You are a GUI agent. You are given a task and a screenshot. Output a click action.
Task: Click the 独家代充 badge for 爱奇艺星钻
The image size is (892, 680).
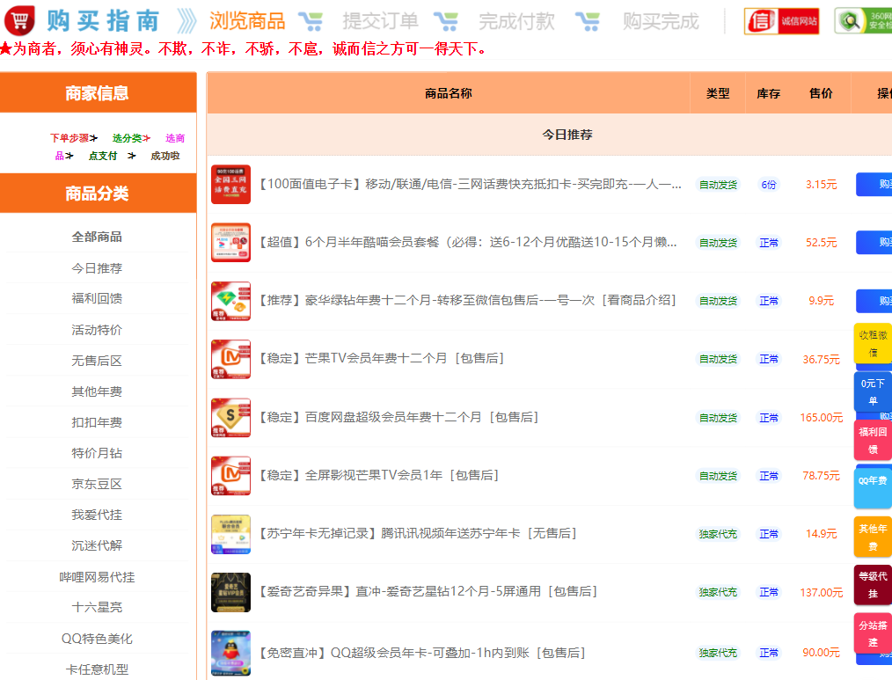718,592
